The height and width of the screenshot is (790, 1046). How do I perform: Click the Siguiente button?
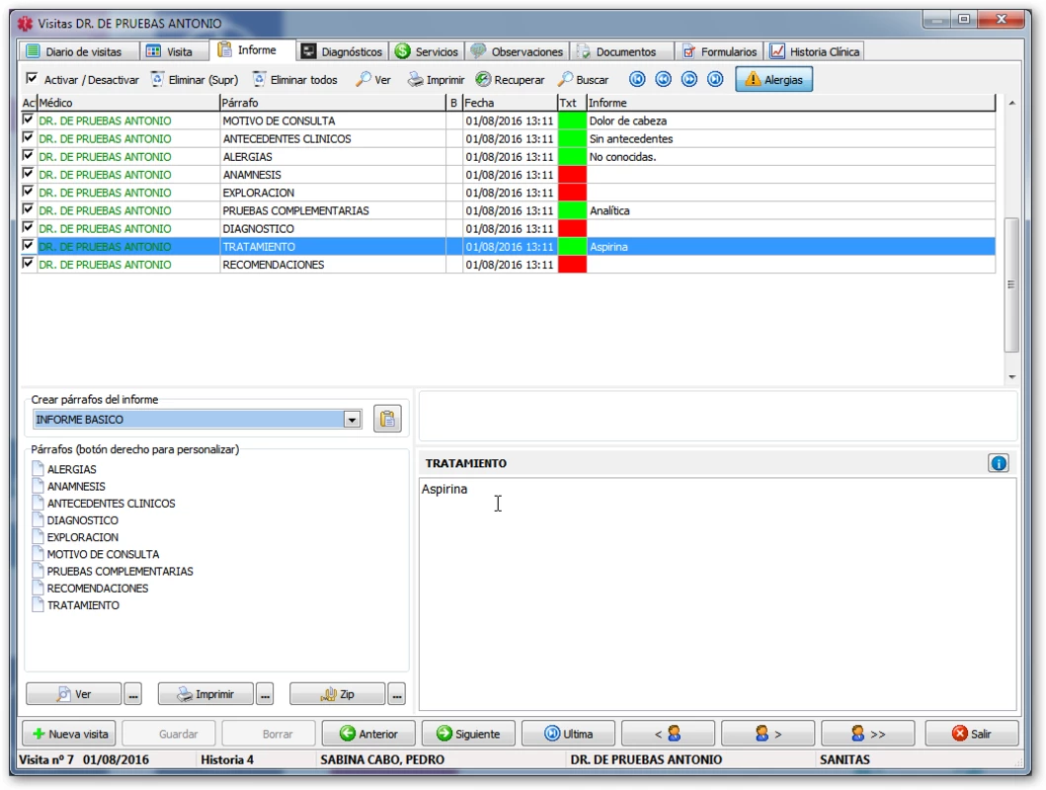(x=468, y=734)
